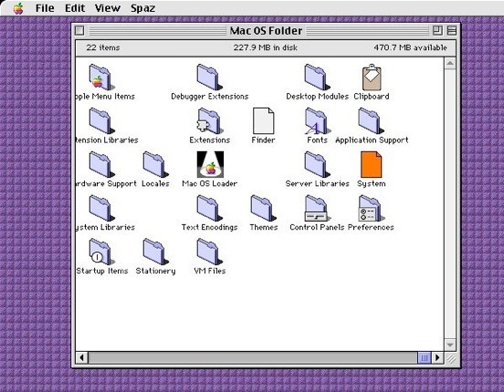504x392 pixels.
Task: Select the Finder document icon
Action: tap(263, 120)
